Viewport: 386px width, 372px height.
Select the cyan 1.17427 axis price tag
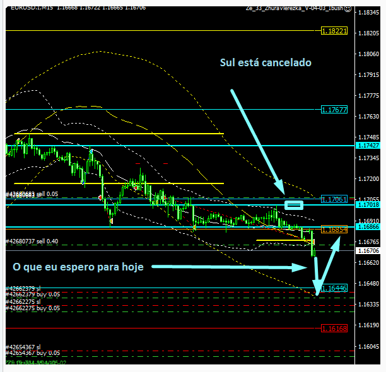(369, 146)
